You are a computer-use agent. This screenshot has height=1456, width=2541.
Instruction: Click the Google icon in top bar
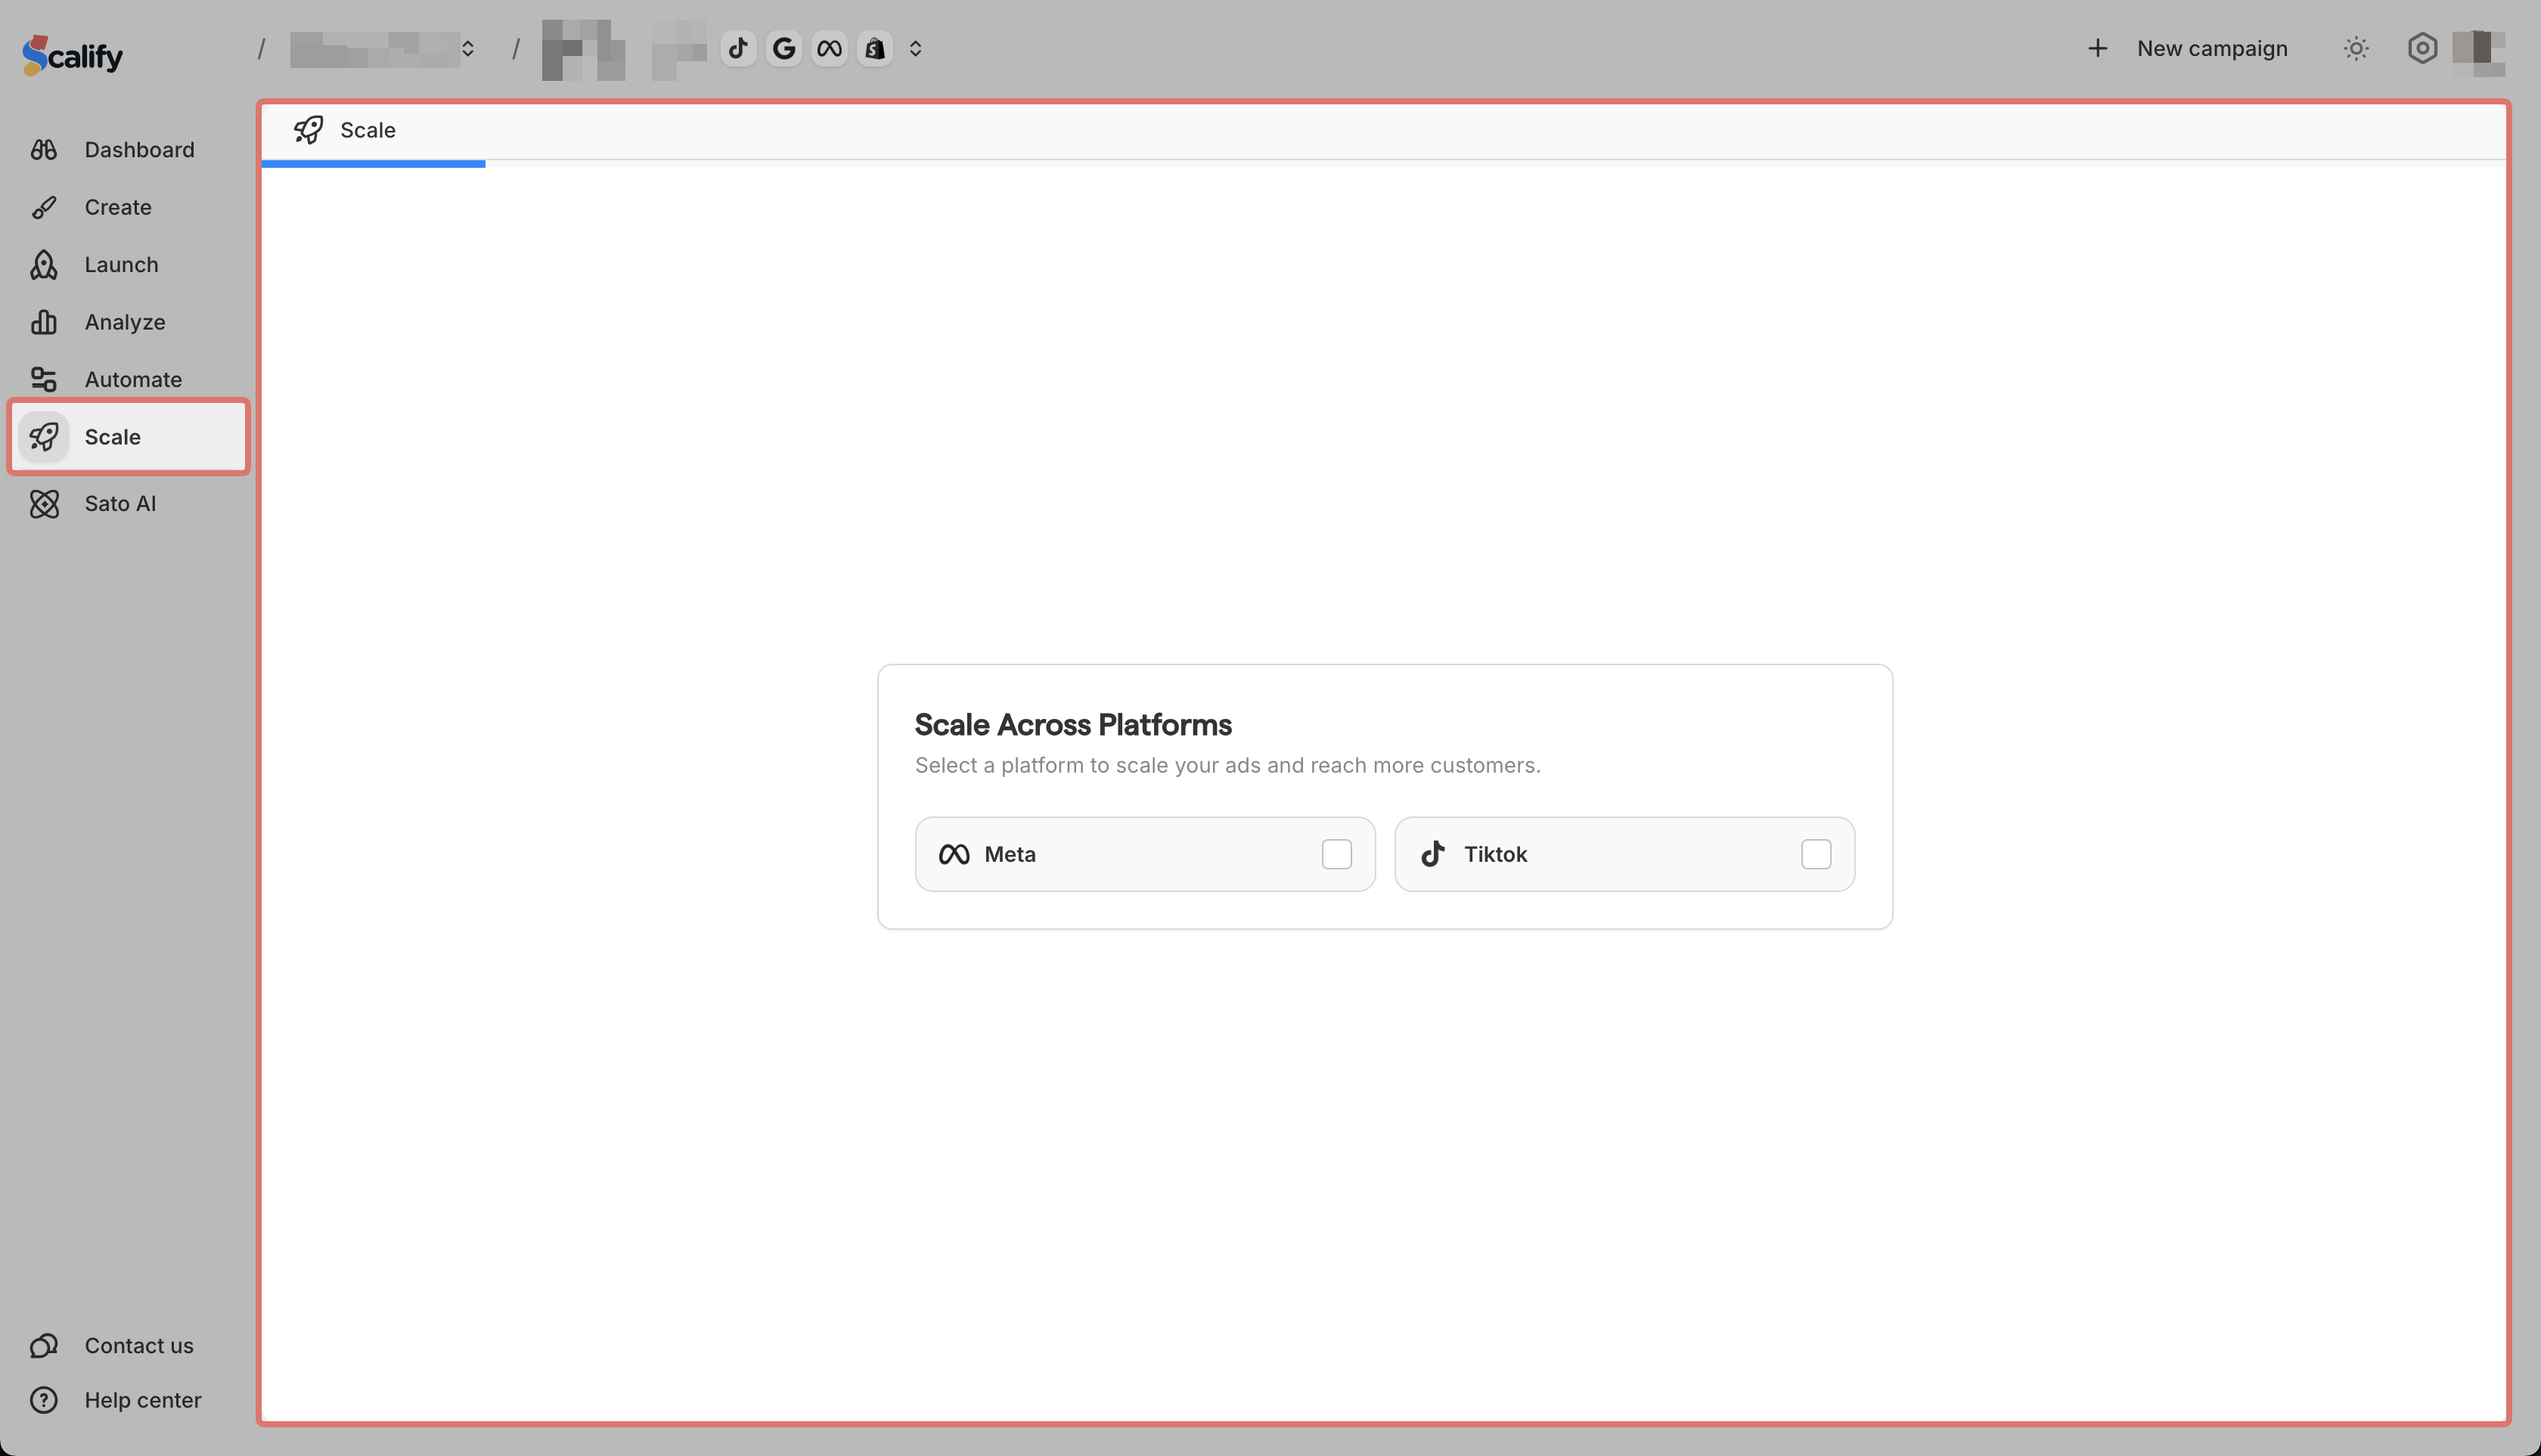point(784,48)
